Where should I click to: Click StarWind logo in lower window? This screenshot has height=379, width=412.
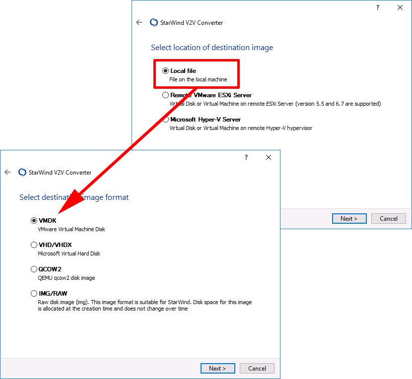click(22, 172)
